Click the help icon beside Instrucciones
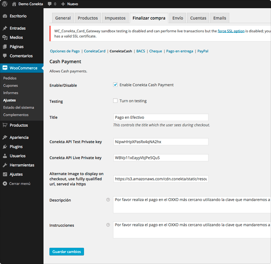The height and width of the screenshot is (264, 271). [108, 225]
